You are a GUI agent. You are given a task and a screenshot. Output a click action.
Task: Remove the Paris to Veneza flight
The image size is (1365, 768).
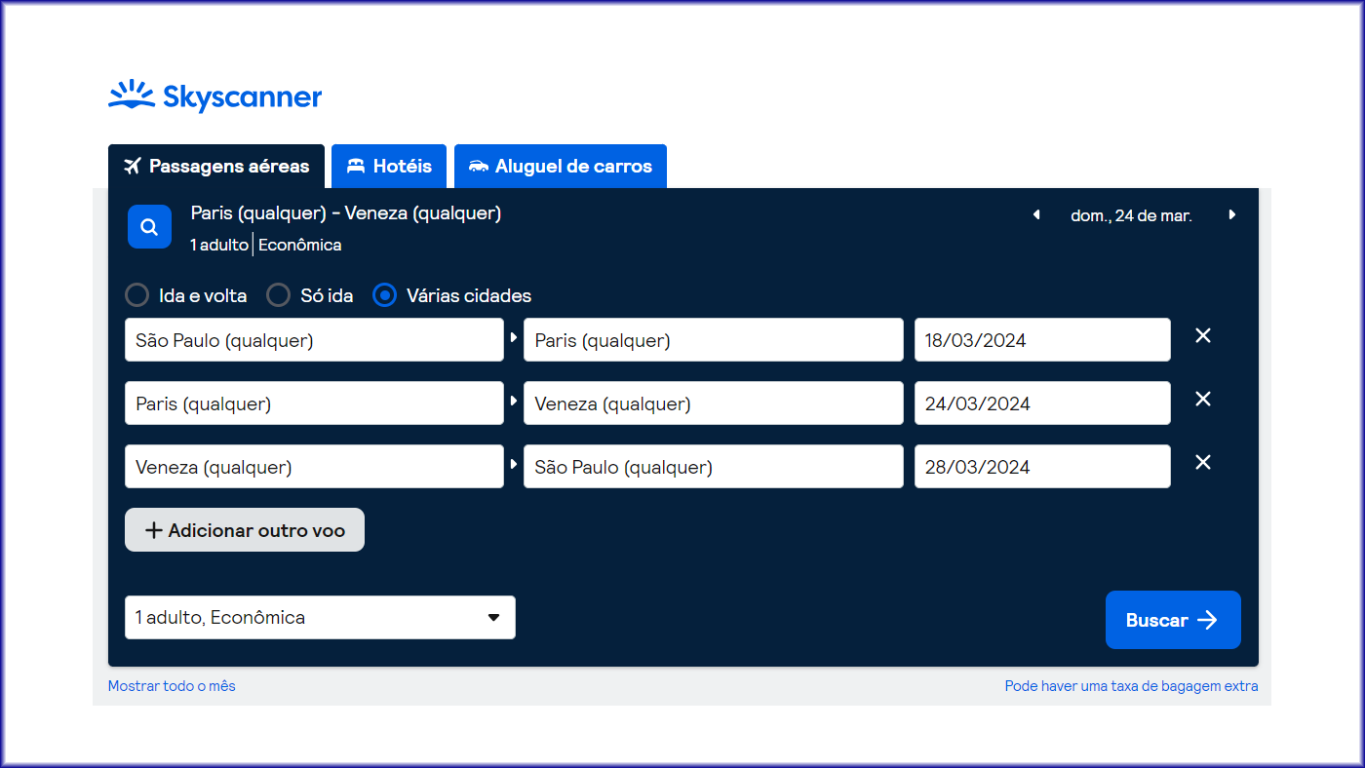click(1203, 399)
